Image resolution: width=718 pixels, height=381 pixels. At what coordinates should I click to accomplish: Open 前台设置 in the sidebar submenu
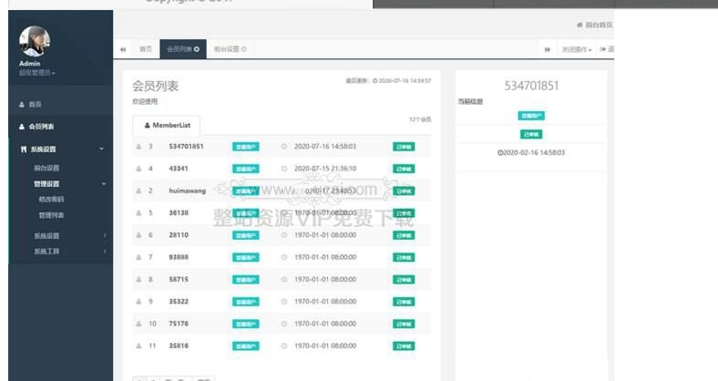pyautogui.click(x=46, y=168)
